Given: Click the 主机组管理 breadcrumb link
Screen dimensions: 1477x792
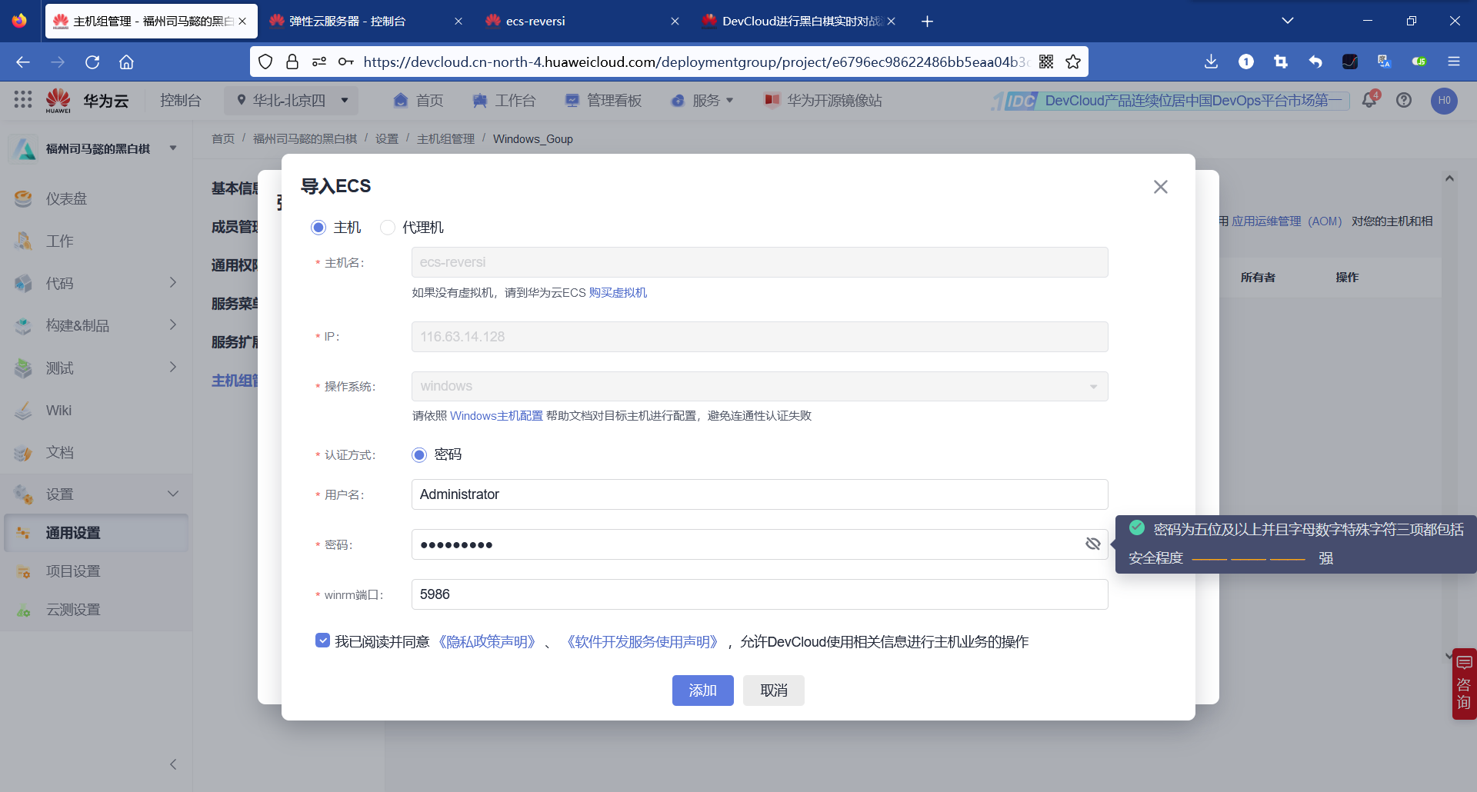Looking at the screenshot, I should (445, 139).
